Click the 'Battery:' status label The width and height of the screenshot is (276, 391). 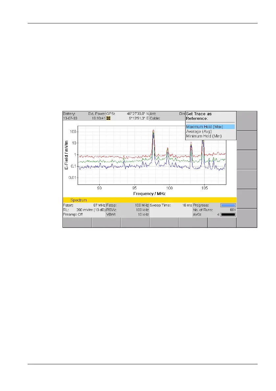click(69, 114)
